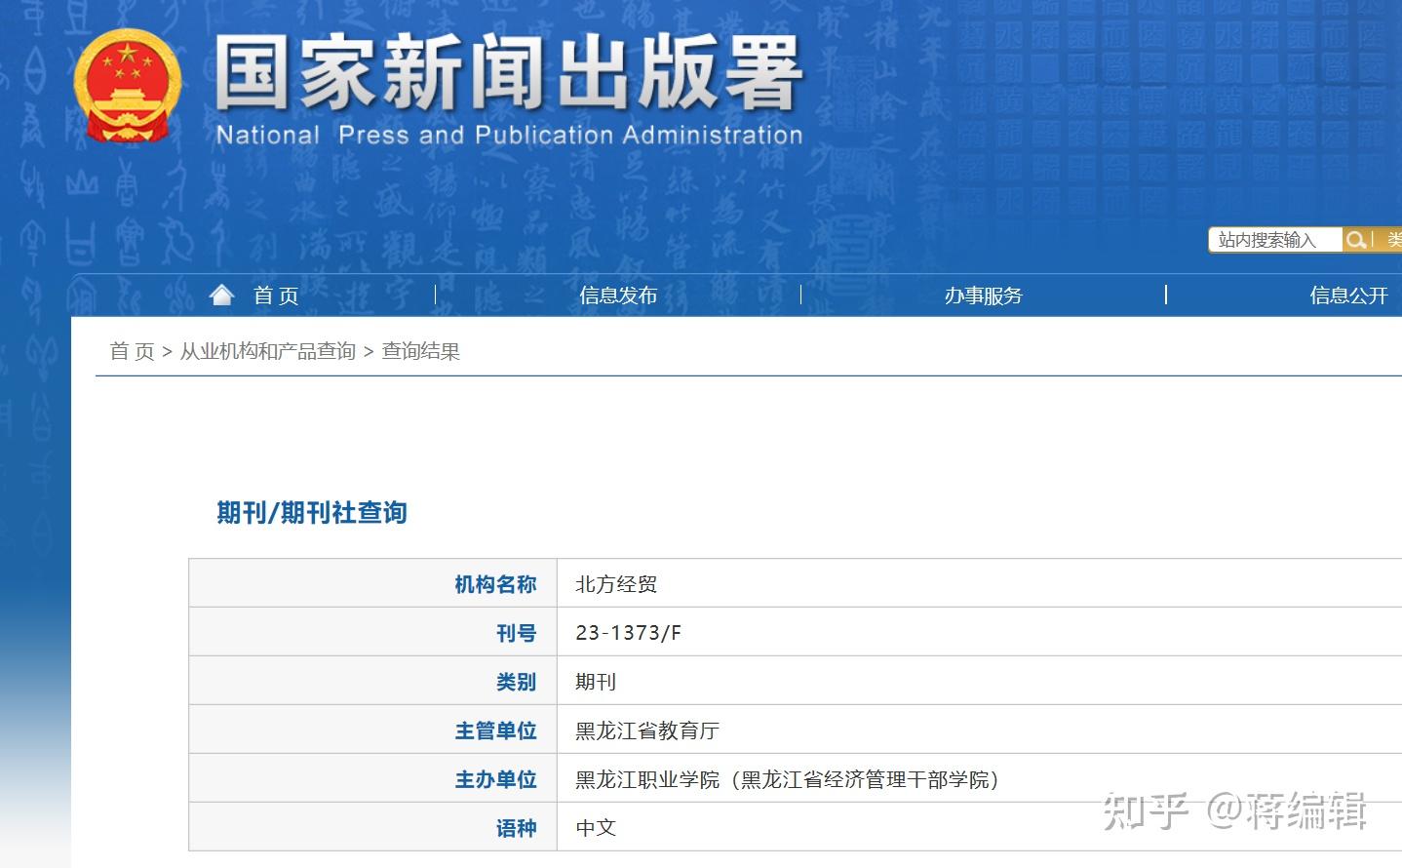1402x868 pixels.
Task: Open the 信息发布 navigation menu
Action: coord(618,296)
